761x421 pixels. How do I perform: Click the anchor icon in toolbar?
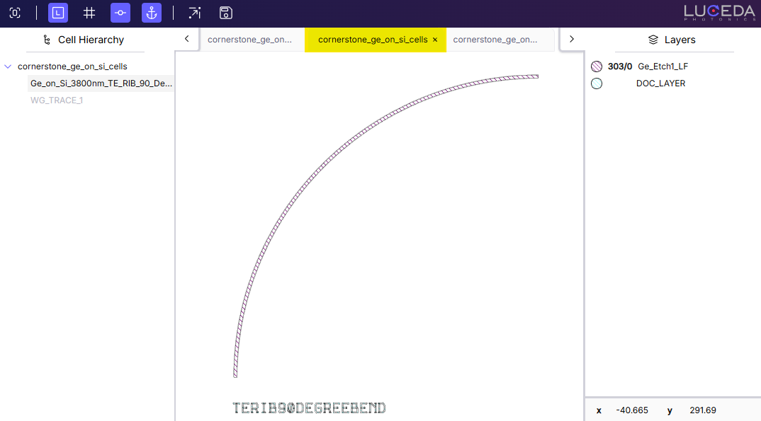[152, 13]
